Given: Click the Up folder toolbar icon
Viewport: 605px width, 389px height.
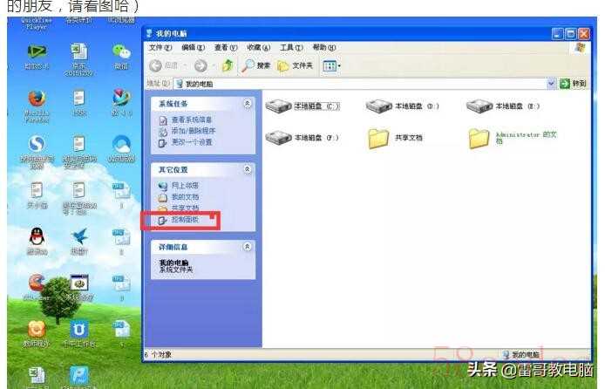Looking at the screenshot, I should tap(228, 65).
